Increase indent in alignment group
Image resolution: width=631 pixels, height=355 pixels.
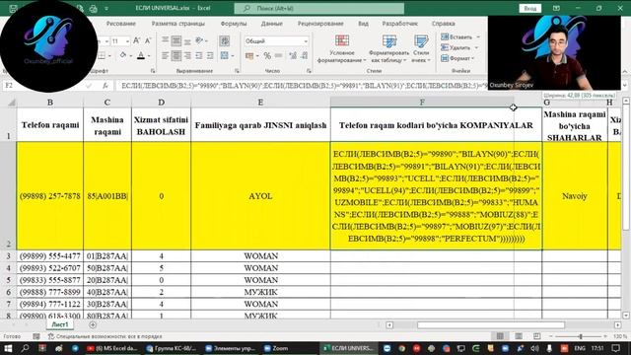tap(210, 55)
